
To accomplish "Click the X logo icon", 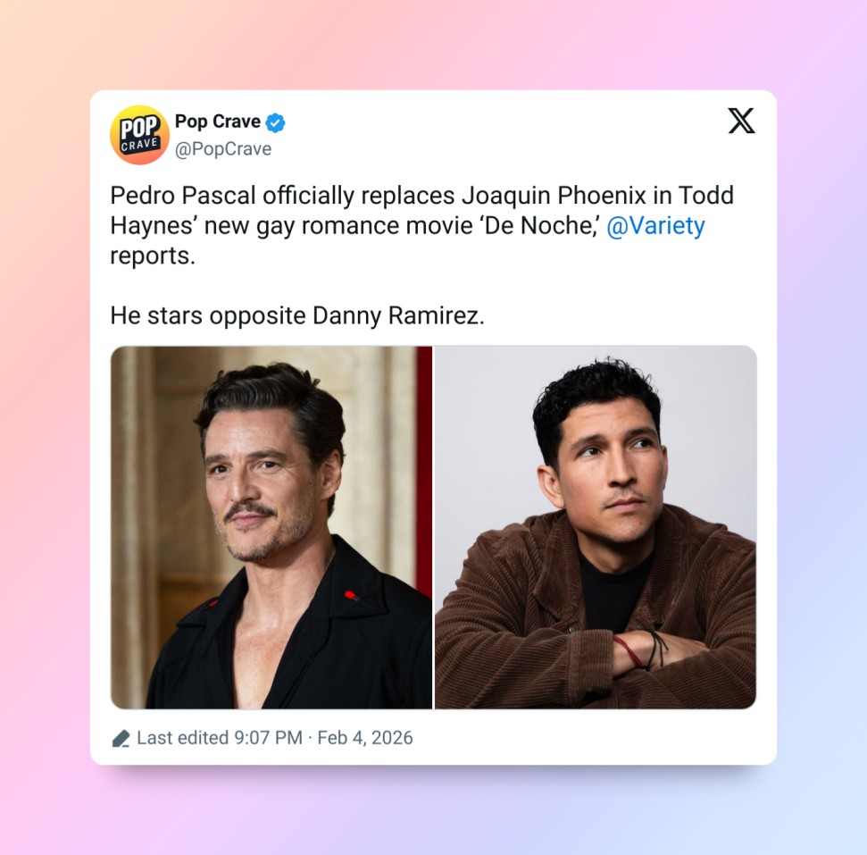I will [741, 121].
